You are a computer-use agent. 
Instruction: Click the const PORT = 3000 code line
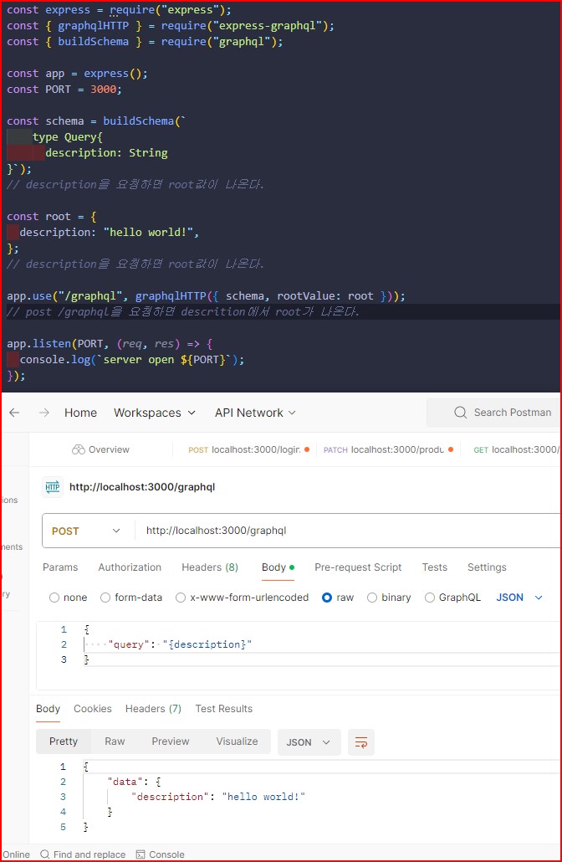point(64,89)
